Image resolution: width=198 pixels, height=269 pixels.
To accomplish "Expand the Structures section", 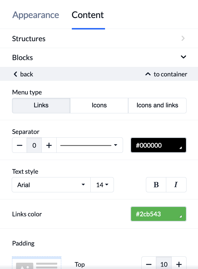I will click(99, 38).
